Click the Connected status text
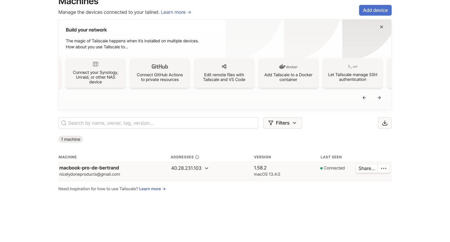Screen dimensions: 450x242 pyautogui.click(x=334, y=168)
